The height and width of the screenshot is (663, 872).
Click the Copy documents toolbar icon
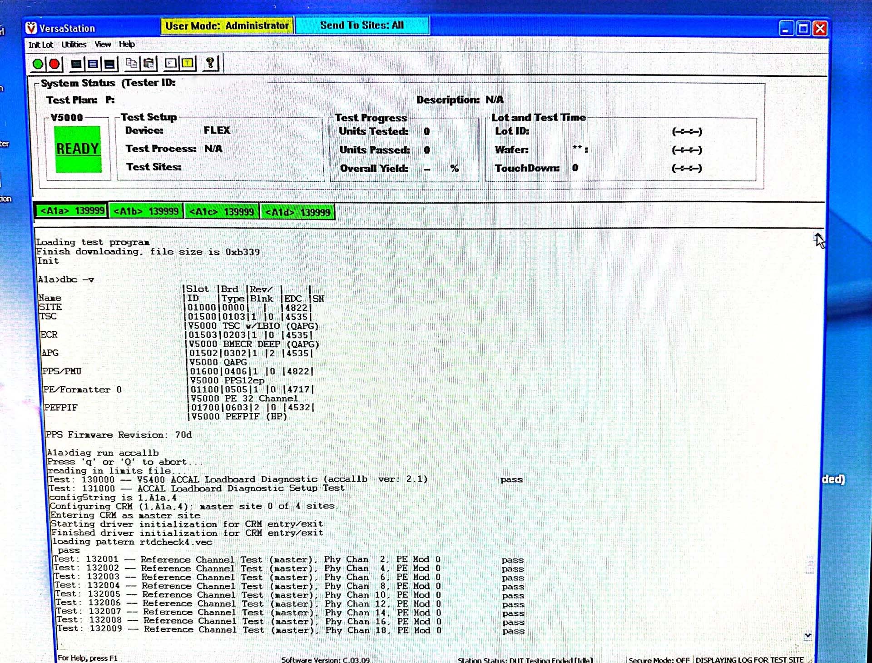(132, 63)
